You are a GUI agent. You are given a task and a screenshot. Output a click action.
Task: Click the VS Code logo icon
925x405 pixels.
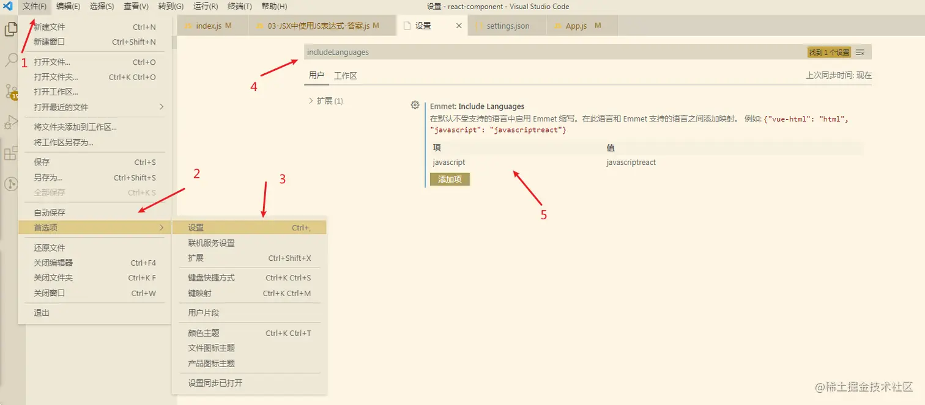click(8, 6)
